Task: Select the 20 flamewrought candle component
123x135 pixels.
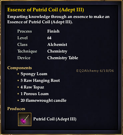Action: (x=43, y=100)
